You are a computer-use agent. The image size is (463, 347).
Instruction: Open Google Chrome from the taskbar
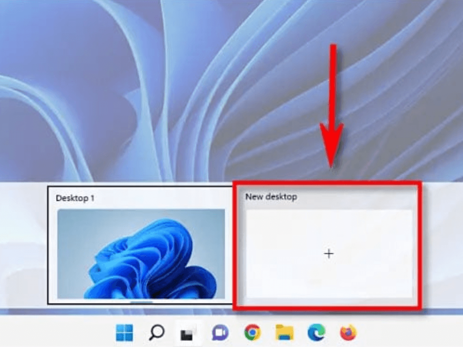pos(252,333)
